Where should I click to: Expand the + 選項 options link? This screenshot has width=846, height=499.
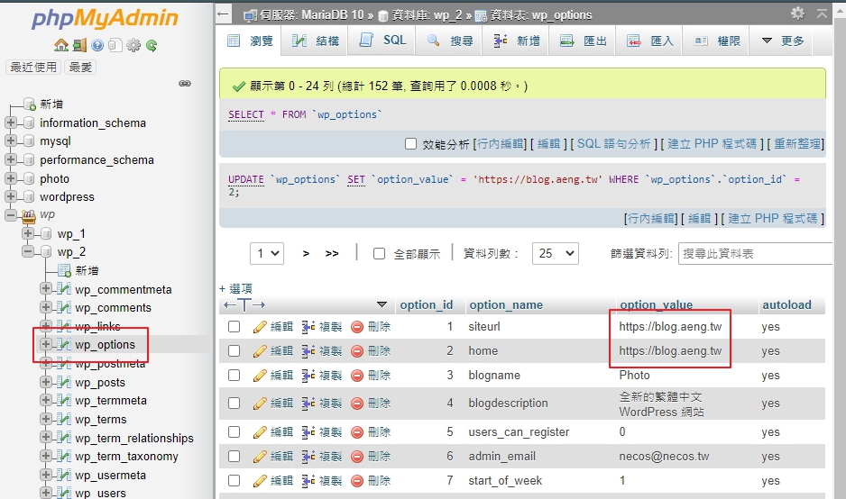tap(235, 288)
